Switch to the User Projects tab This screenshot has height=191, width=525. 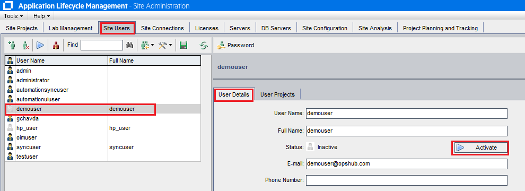point(277,94)
